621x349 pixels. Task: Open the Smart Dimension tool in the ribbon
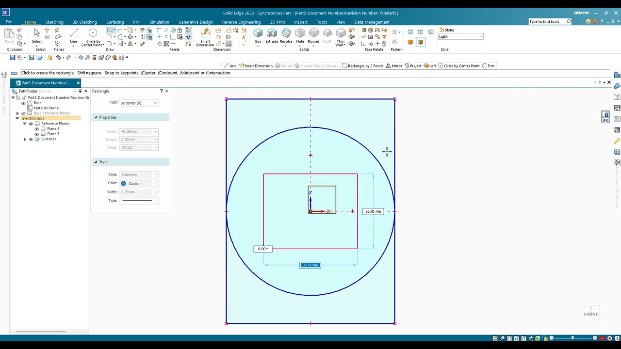pos(205,37)
